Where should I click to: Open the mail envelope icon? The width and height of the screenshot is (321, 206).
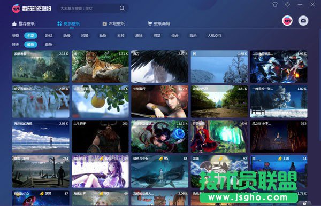click(303, 21)
